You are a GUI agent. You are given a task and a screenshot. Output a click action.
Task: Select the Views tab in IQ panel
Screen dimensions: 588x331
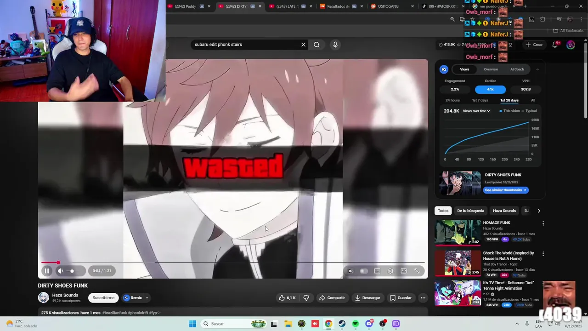pos(464,69)
